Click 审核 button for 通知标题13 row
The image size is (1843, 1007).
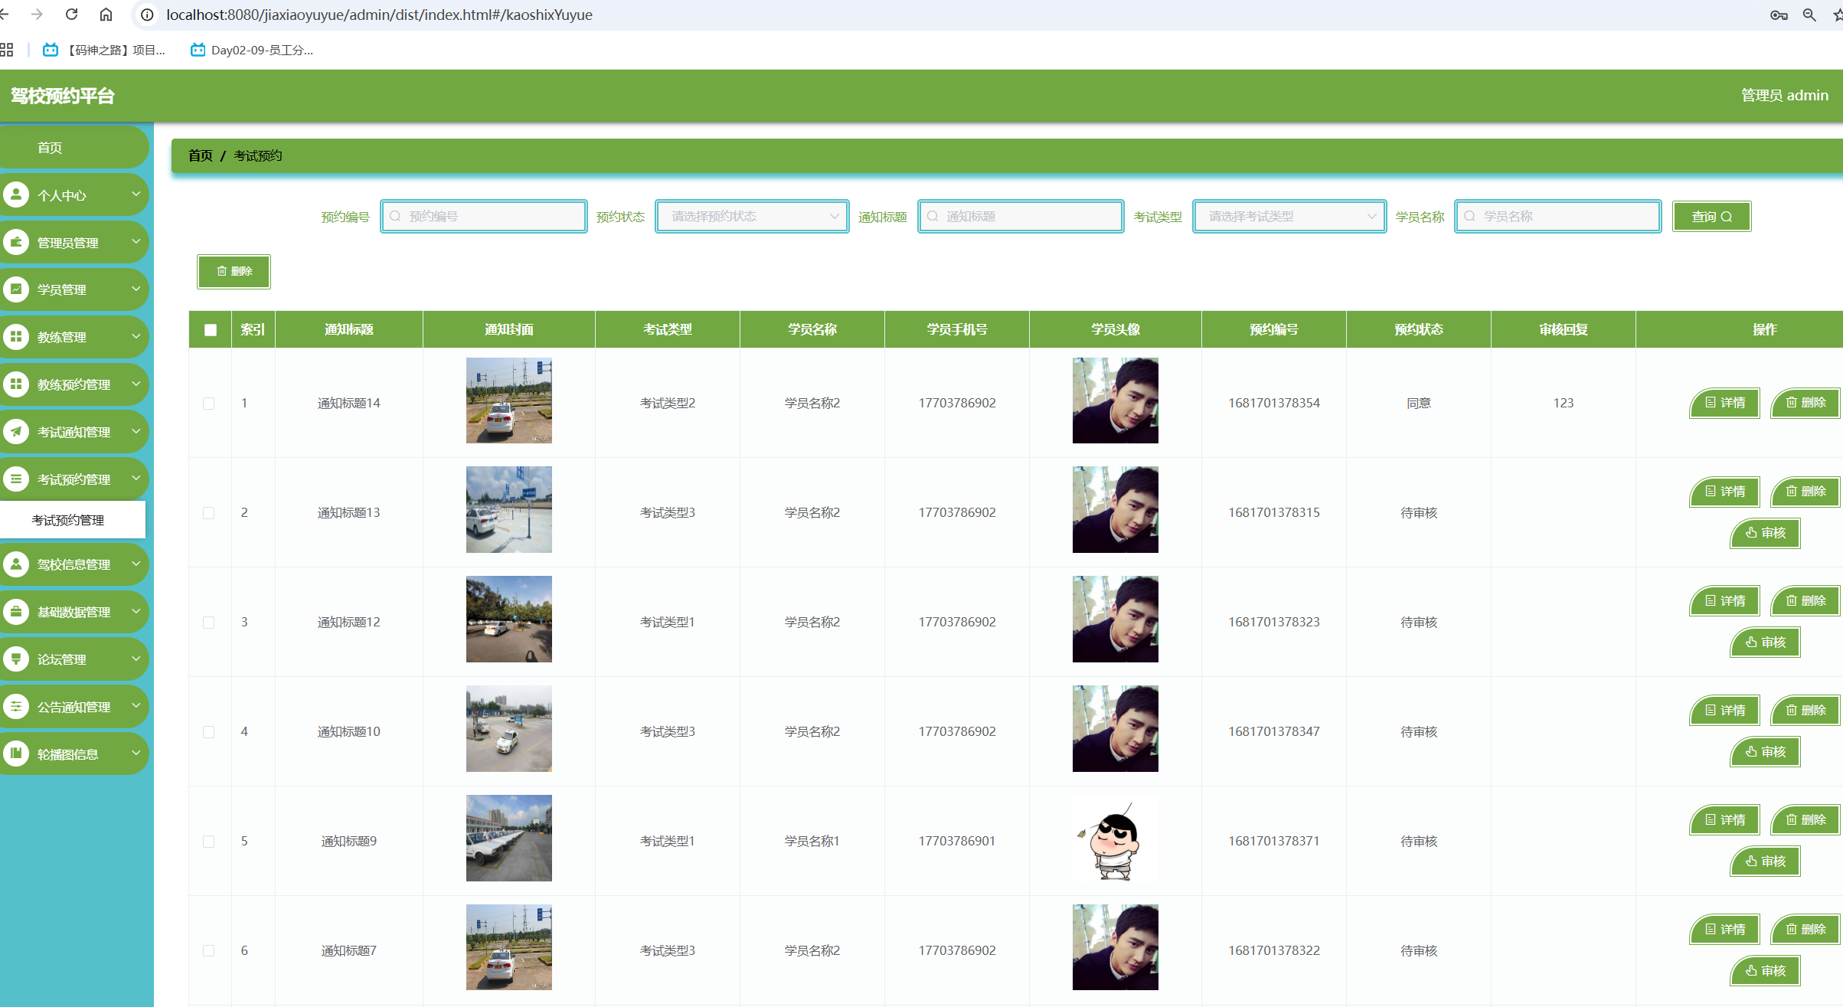(1765, 533)
